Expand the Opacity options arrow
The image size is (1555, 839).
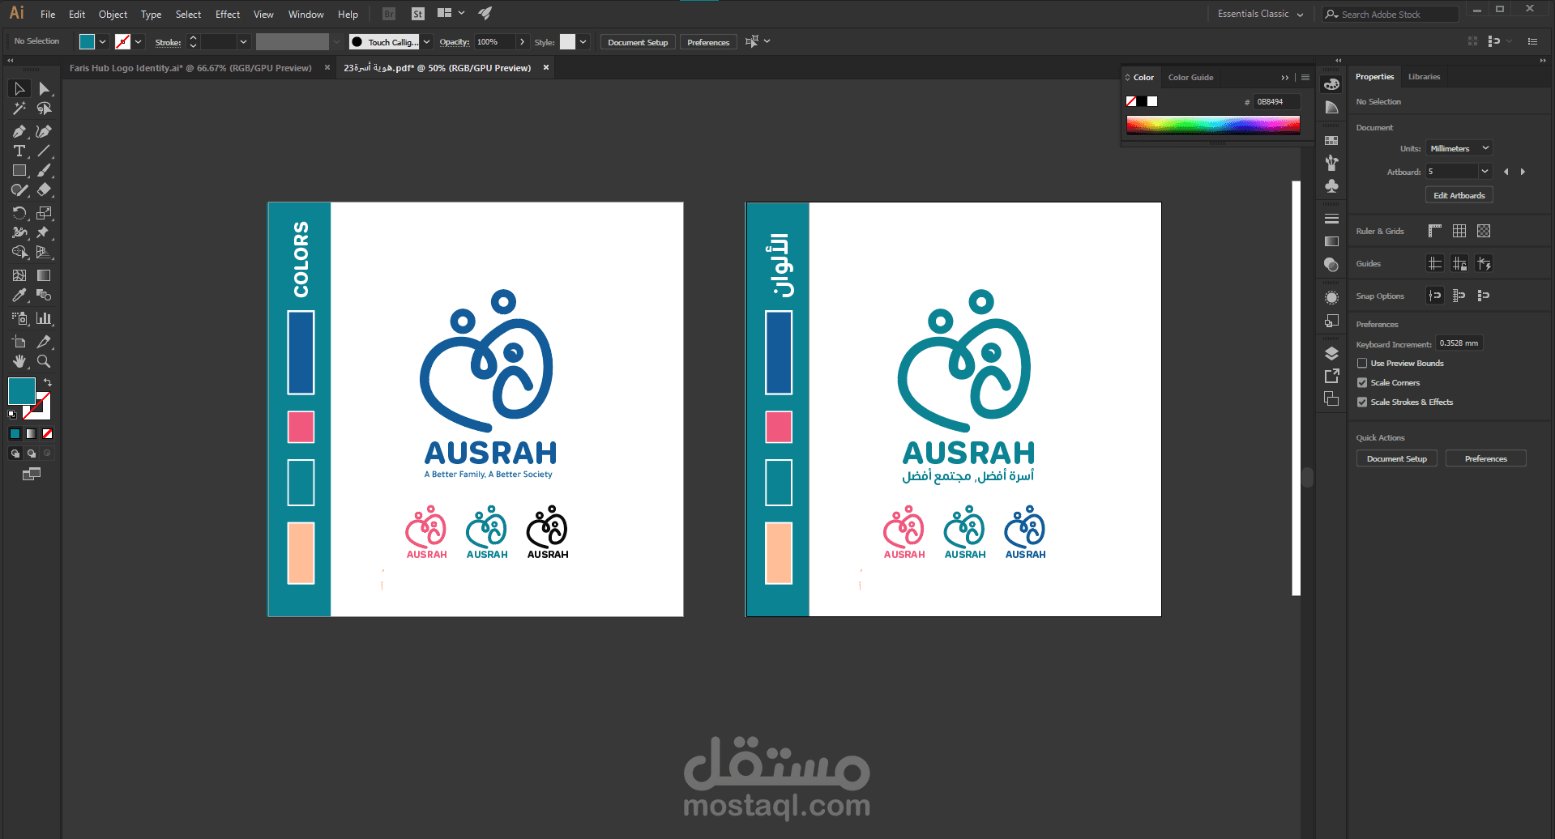[x=522, y=42]
